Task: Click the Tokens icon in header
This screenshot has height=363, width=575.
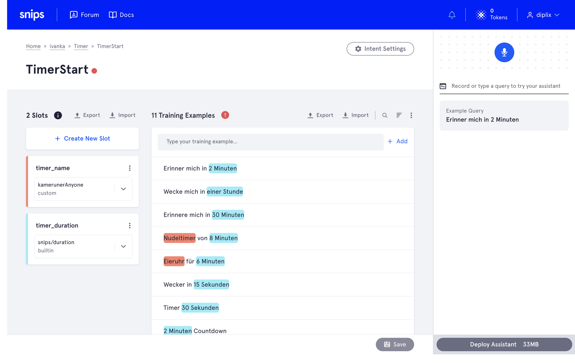Action: pos(481,15)
